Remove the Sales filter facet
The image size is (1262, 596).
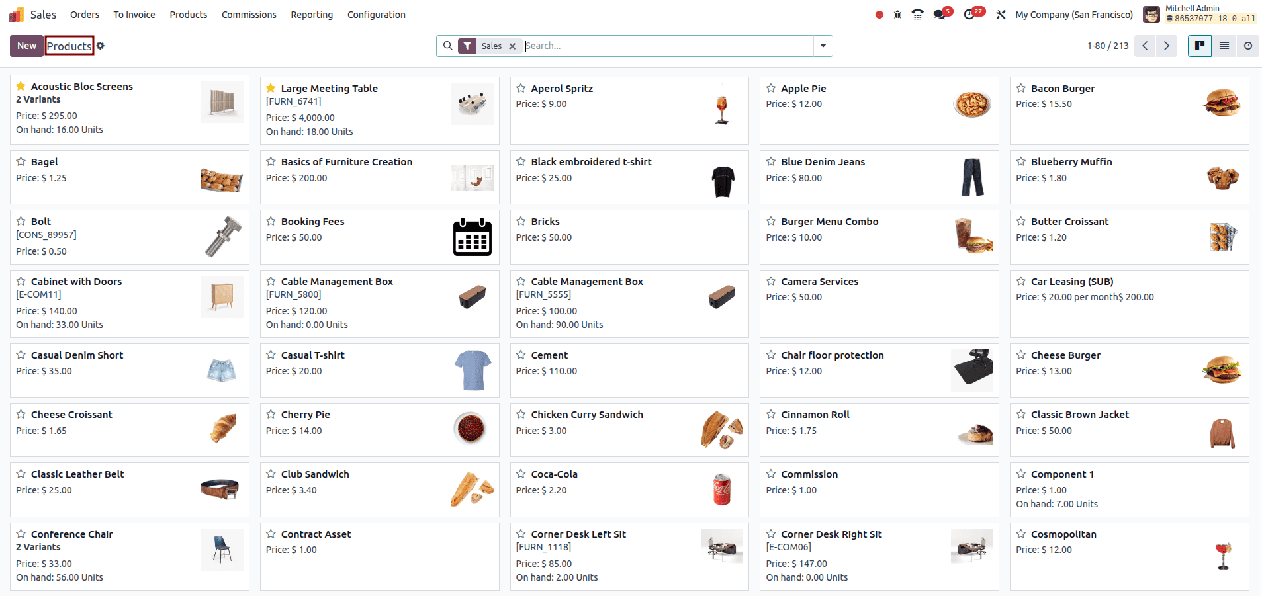512,46
